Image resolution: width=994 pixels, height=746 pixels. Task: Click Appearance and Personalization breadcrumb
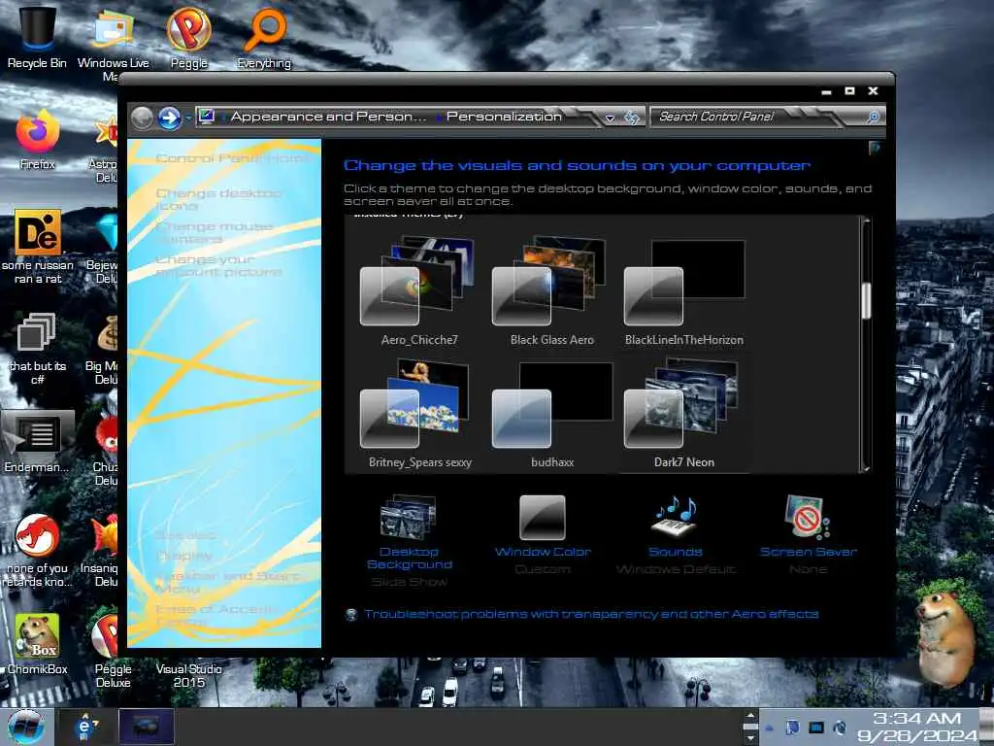tap(328, 117)
